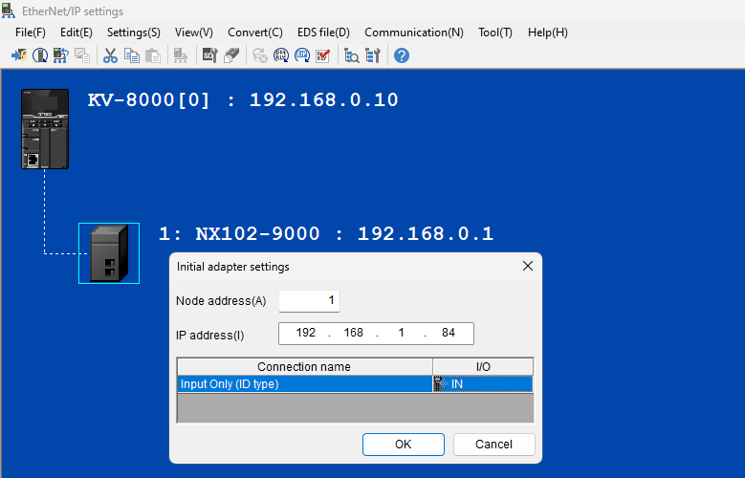Open the Communication(N) menu
The width and height of the screenshot is (745, 478).
(414, 33)
